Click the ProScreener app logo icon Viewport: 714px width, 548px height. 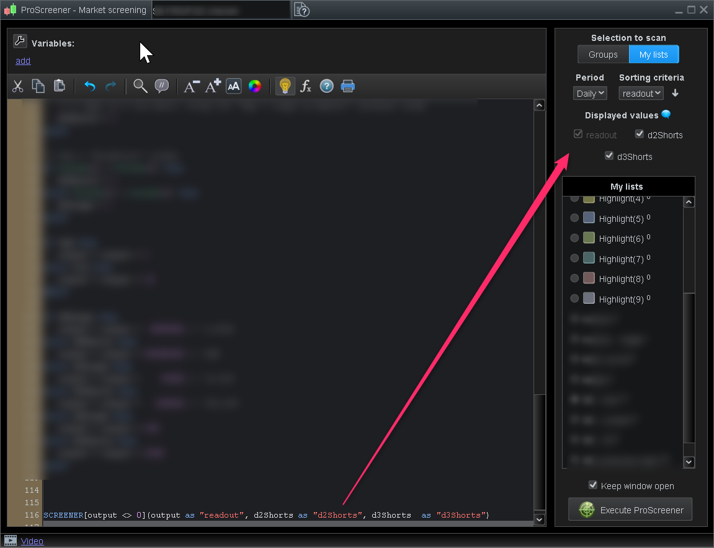[x=10, y=9]
